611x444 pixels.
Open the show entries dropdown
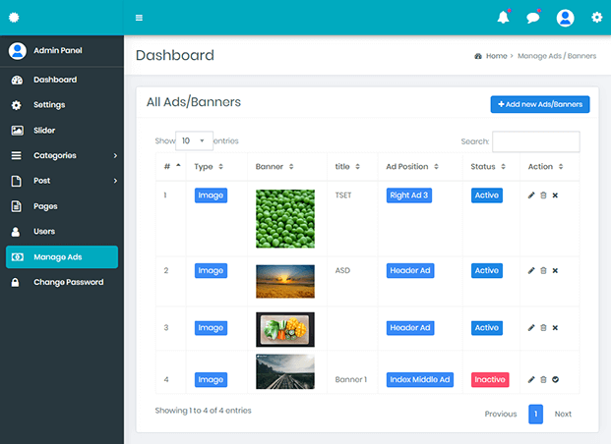click(194, 140)
